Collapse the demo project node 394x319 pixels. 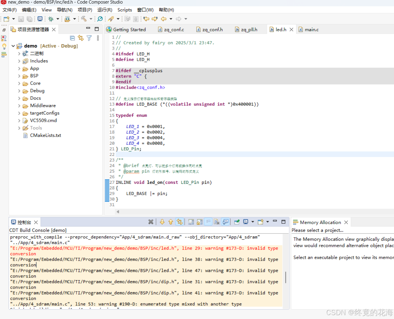coord(13,46)
